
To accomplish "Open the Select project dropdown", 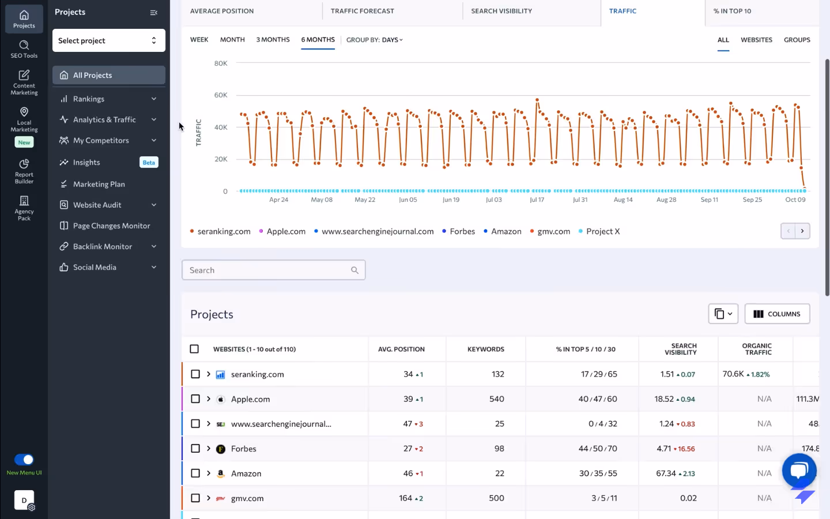I will point(109,40).
